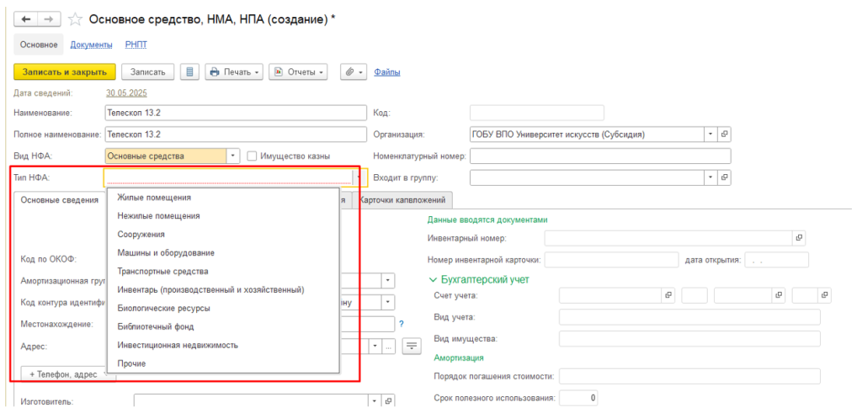Open the Организация dropdown arrow
Image resolution: width=862 pixels, height=418 pixels.
[x=710, y=134]
